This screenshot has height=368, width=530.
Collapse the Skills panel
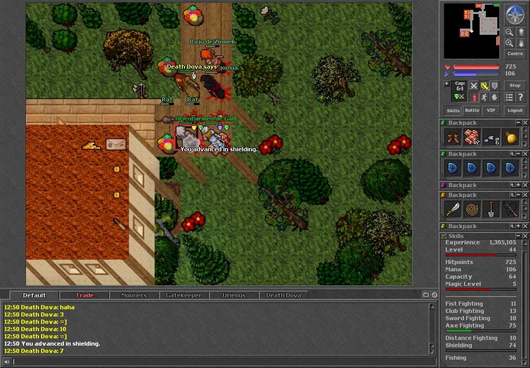[518, 236]
